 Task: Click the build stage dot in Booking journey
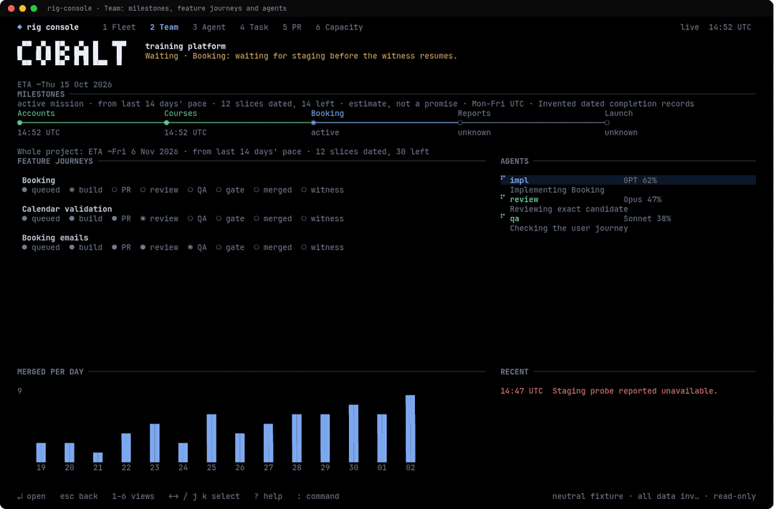(x=72, y=190)
